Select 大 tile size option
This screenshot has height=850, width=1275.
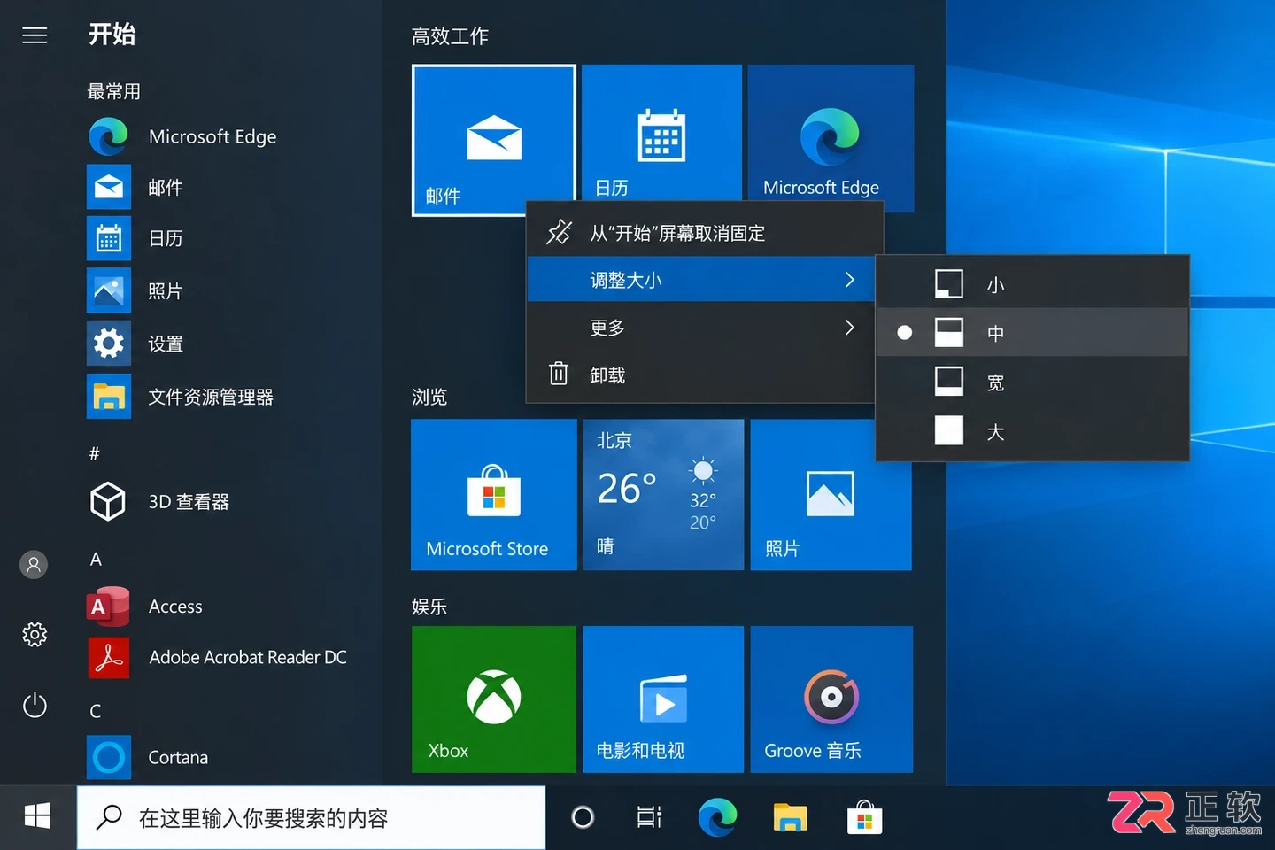1032,432
